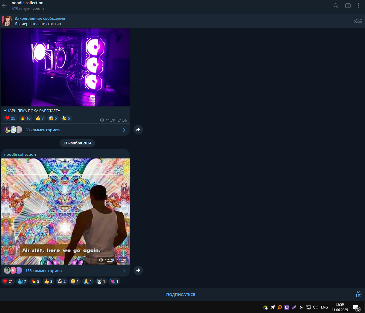Toggle the snowman reaction showing 1
This screenshot has height=313, width=365.
(101, 281)
